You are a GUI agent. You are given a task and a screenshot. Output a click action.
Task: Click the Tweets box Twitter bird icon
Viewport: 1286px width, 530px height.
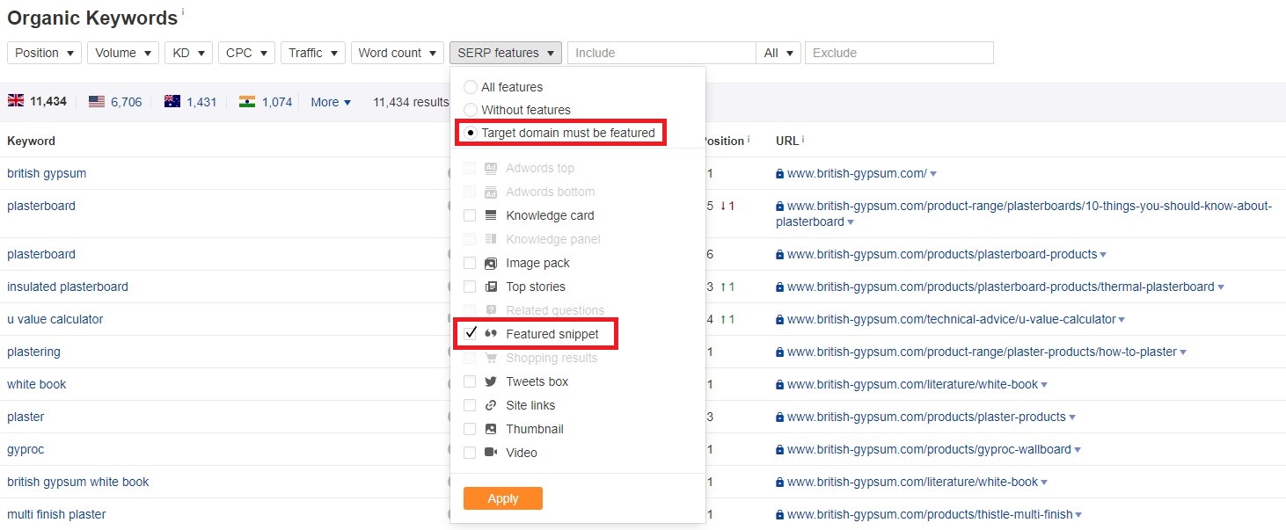pyautogui.click(x=490, y=381)
